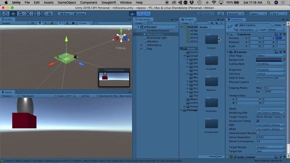This screenshot has height=163, width=290.
Task: Toggle the 2D scene view button
Action: pyautogui.click(x=33, y=23)
